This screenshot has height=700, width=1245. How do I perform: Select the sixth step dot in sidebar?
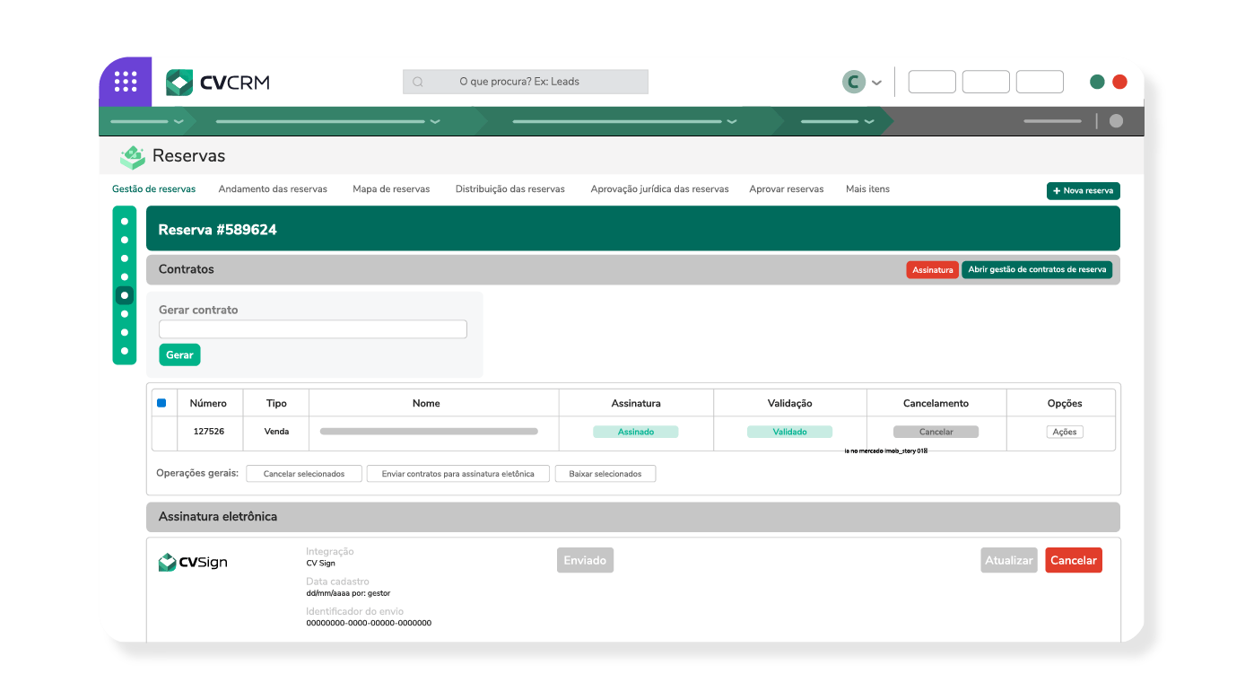[125, 314]
